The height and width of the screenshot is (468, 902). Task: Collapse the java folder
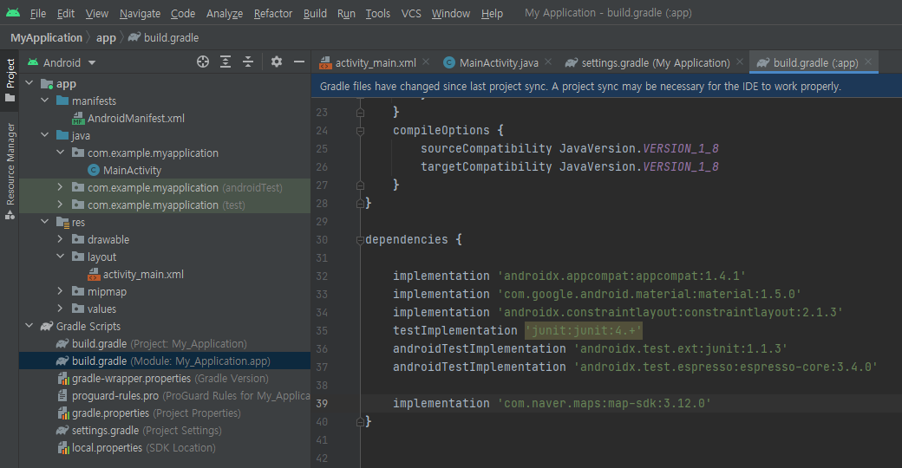[x=45, y=135]
